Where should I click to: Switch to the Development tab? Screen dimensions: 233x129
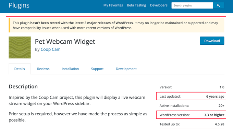126,69
